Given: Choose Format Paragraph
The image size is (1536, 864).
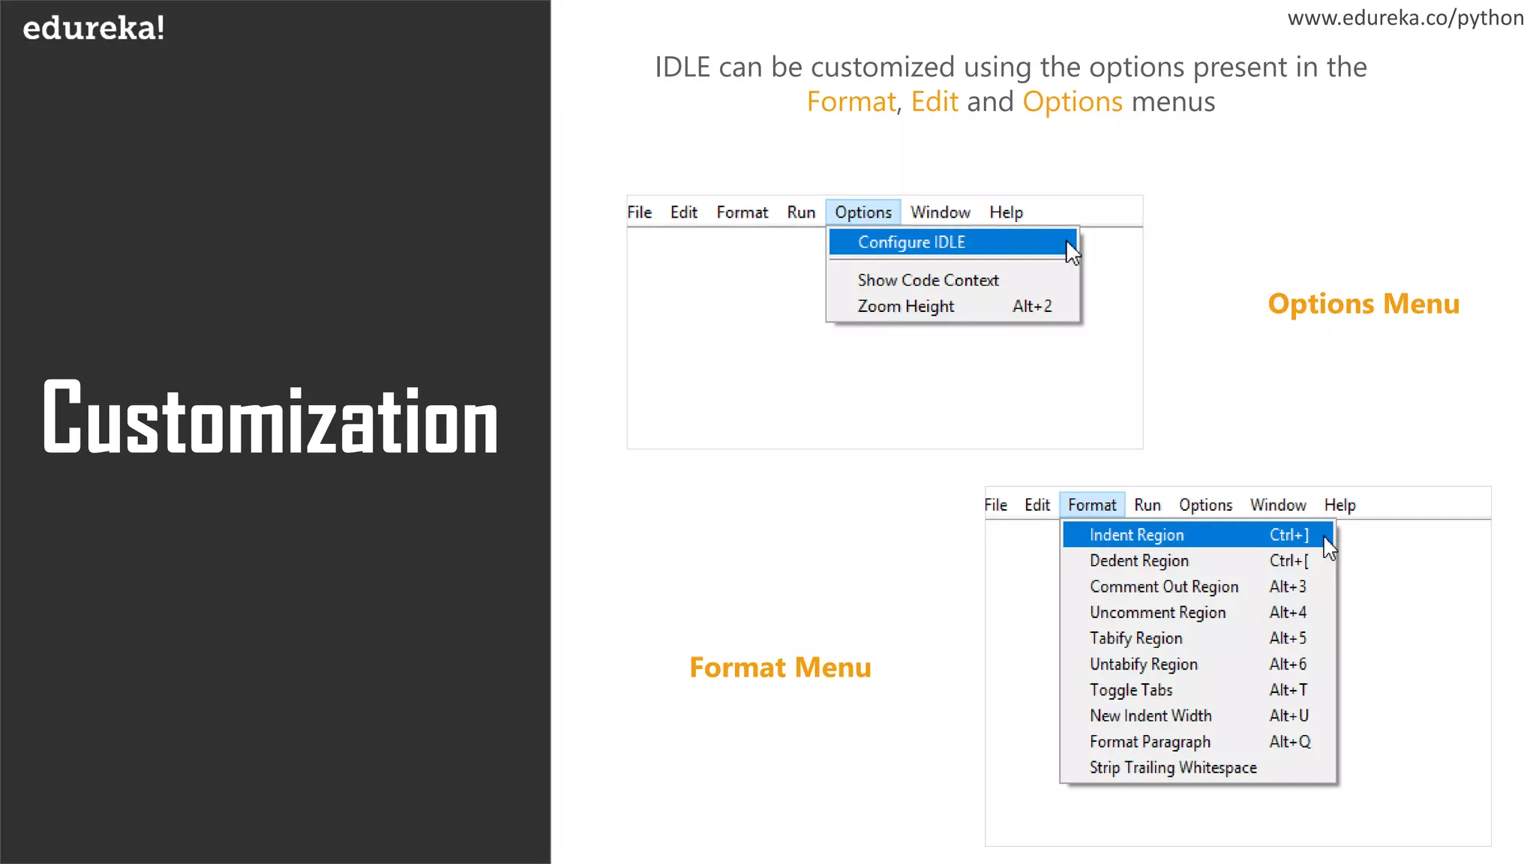Looking at the screenshot, I should pos(1198,742).
